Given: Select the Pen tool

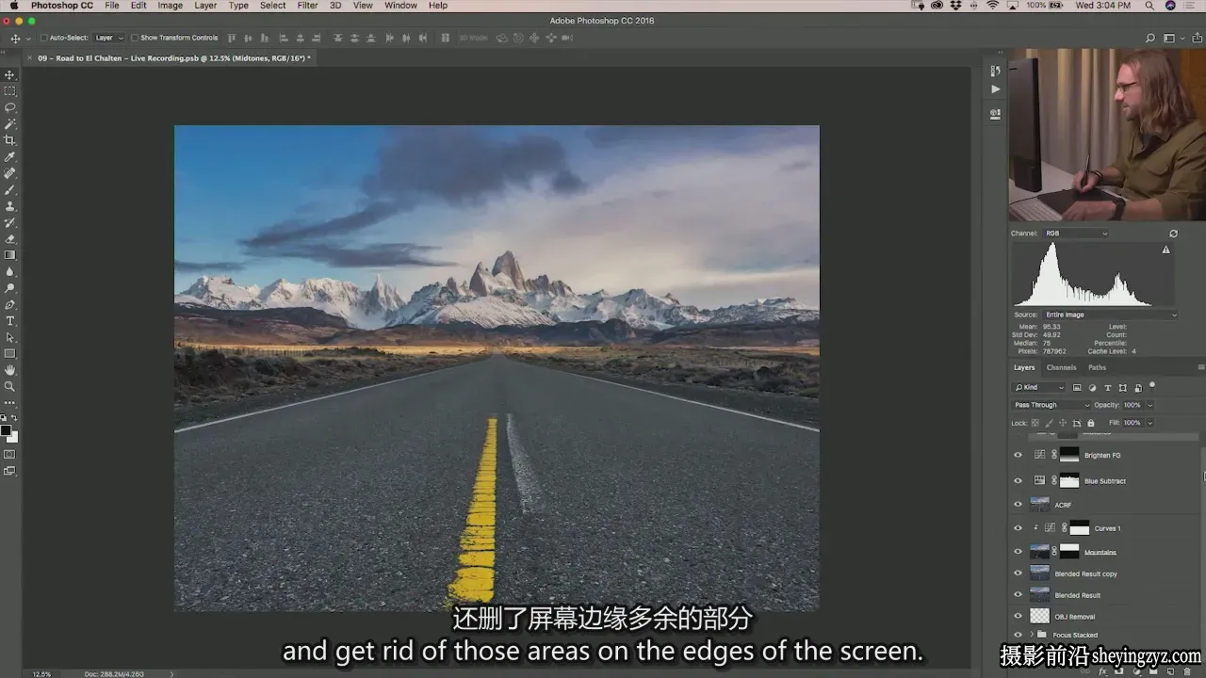Looking at the screenshot, I should click(x=10, y=304).
